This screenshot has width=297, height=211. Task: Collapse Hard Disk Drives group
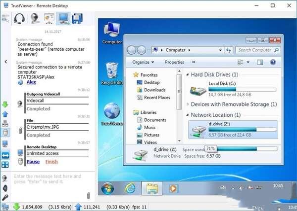[x=188, y=74]
